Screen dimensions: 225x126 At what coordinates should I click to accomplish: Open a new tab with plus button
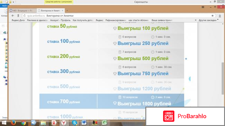click(x=67, y=10)
